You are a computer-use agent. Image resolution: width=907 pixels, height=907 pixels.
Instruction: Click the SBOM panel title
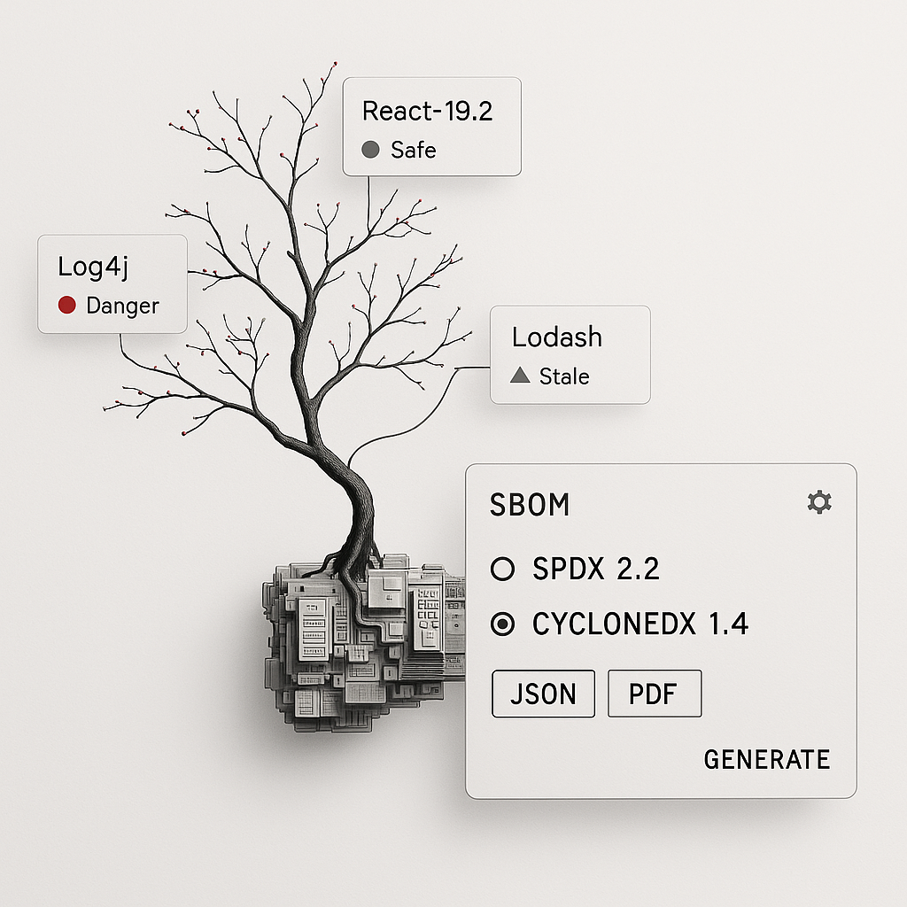pos(532,503)
